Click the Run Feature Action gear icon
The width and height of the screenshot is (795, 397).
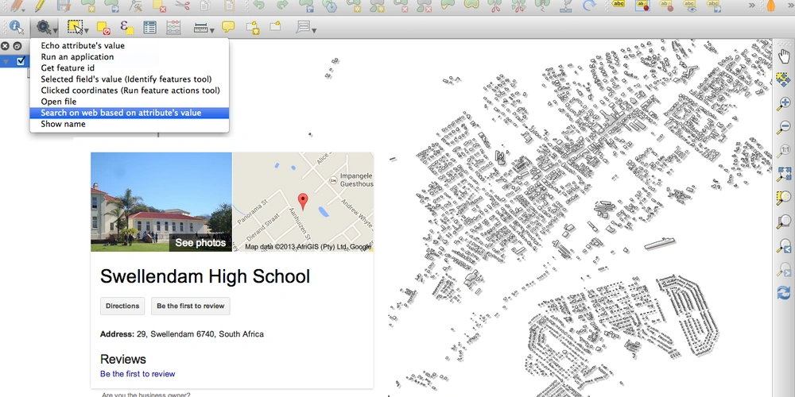click(43, 27)
